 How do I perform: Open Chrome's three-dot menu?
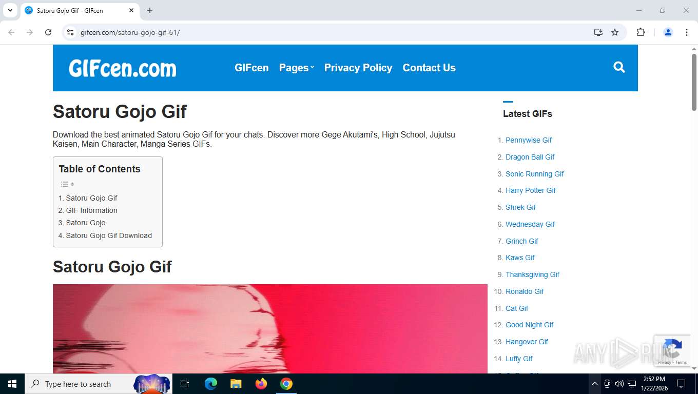coord(687,32)
